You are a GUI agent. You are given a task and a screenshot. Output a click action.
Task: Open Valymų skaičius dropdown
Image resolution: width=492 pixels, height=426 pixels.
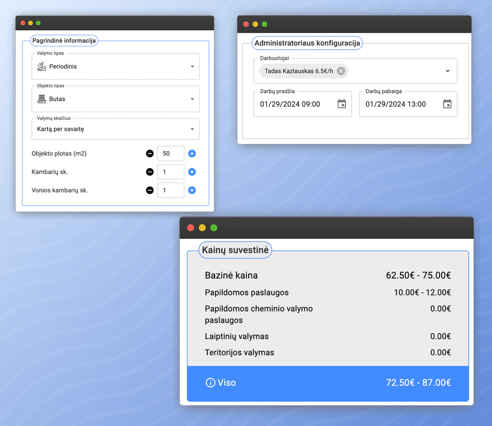[192, 129]
